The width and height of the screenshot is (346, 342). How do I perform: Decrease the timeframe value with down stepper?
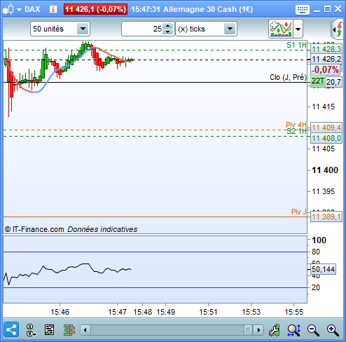click(168, 32)
